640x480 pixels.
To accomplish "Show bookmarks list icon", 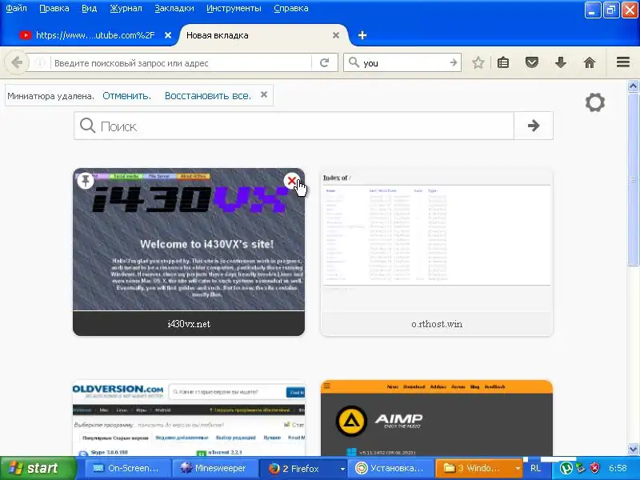I will pos(503,63).
